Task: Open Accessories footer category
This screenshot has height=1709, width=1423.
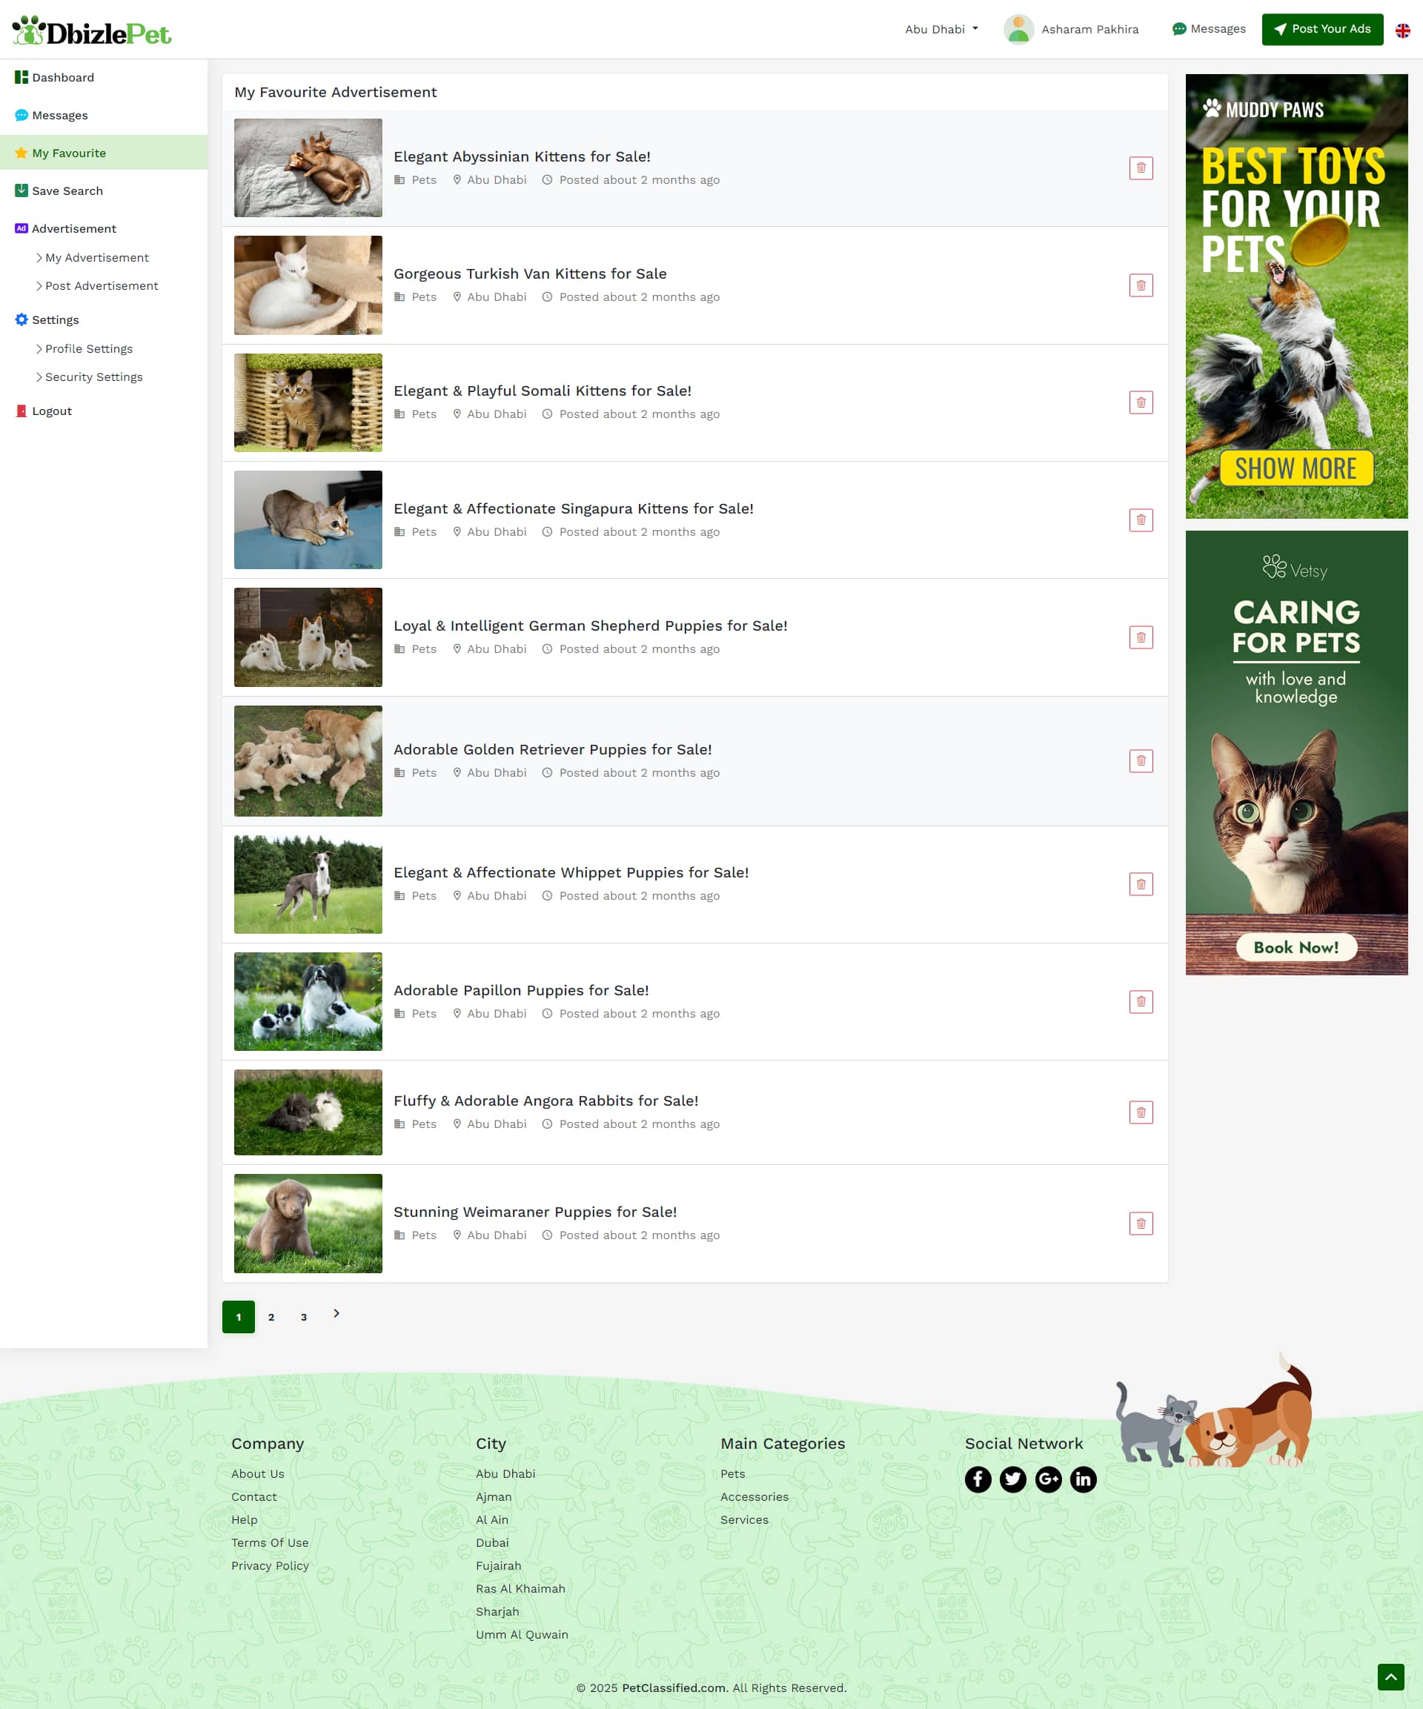Action: pyautogui.click(x=754, y=1496)
